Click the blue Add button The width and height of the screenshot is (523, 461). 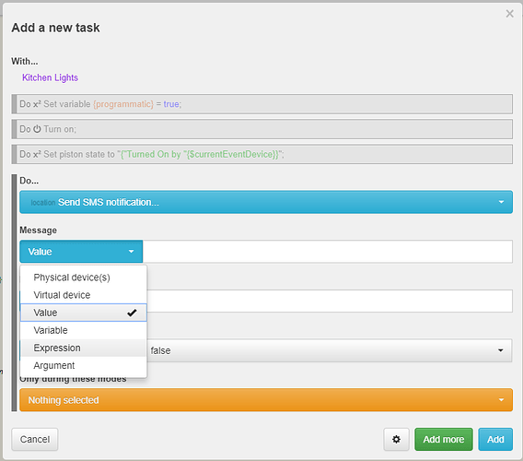[495, 439]
